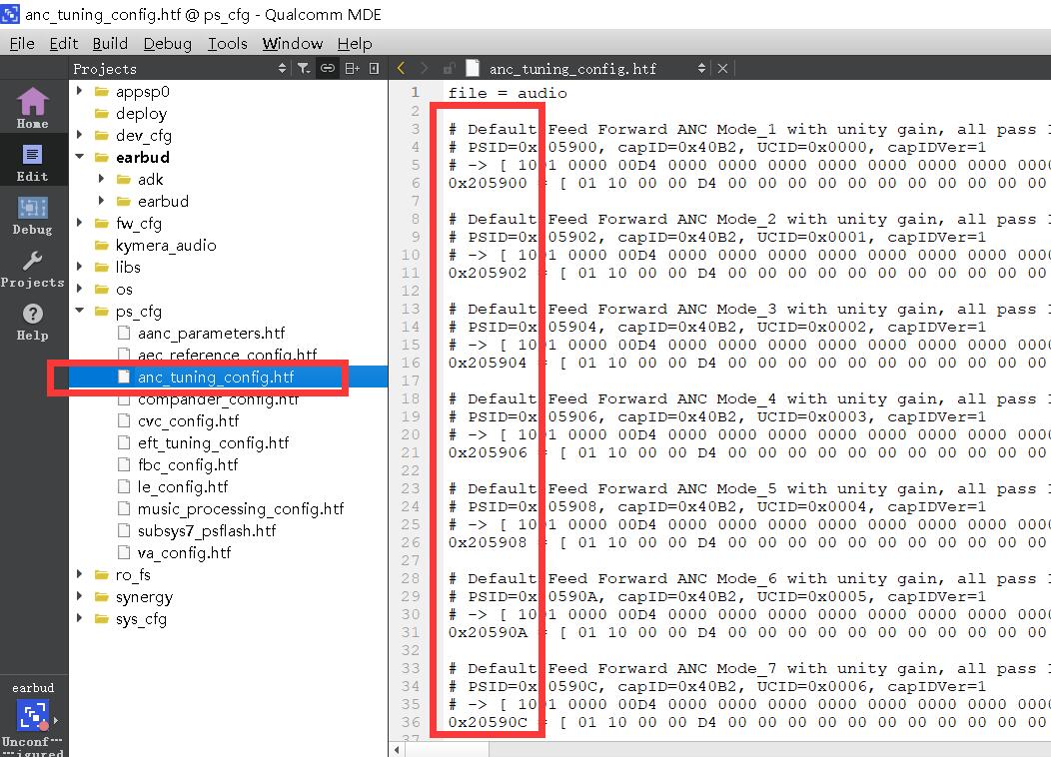
Task: Expand the ro_fs folder
Action: (80, 574)
